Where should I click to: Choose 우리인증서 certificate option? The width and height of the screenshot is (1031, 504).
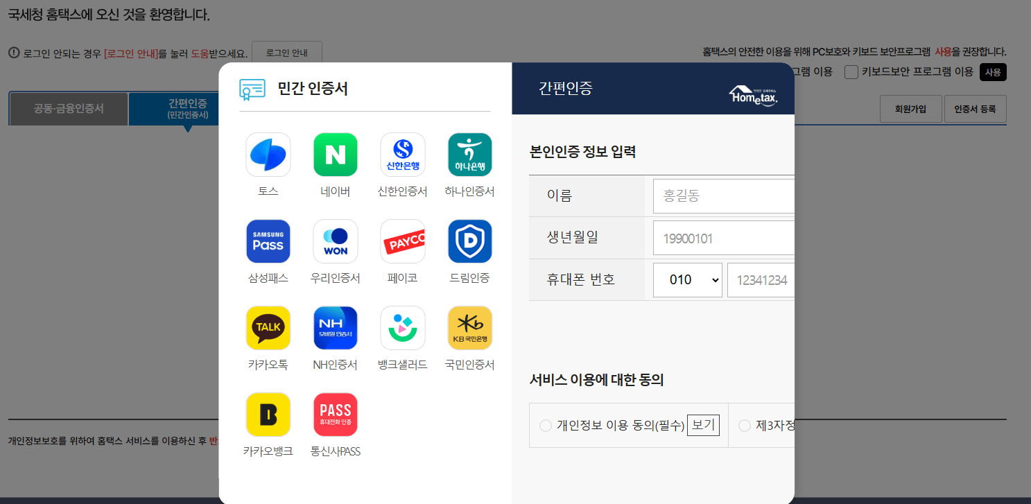[335, 241]
